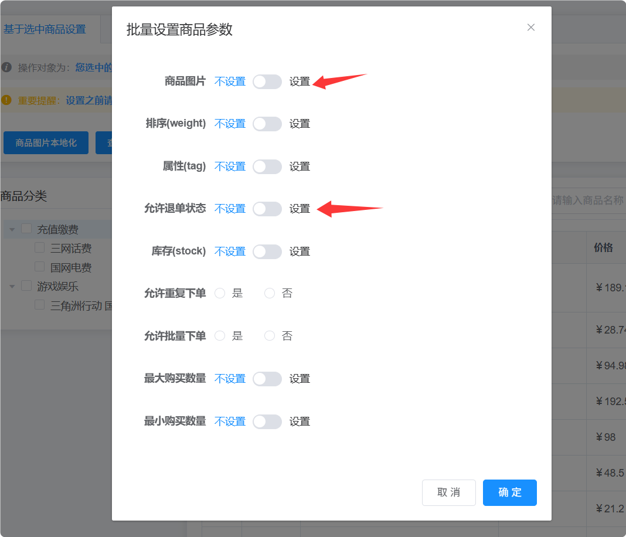626x537 pixels.
Task: Click the info icon beside 操作对象为
Action: click(x=6, y=67)
